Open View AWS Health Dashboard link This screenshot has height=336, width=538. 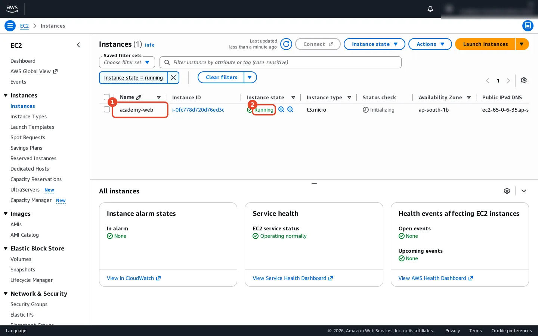(436, 278)
